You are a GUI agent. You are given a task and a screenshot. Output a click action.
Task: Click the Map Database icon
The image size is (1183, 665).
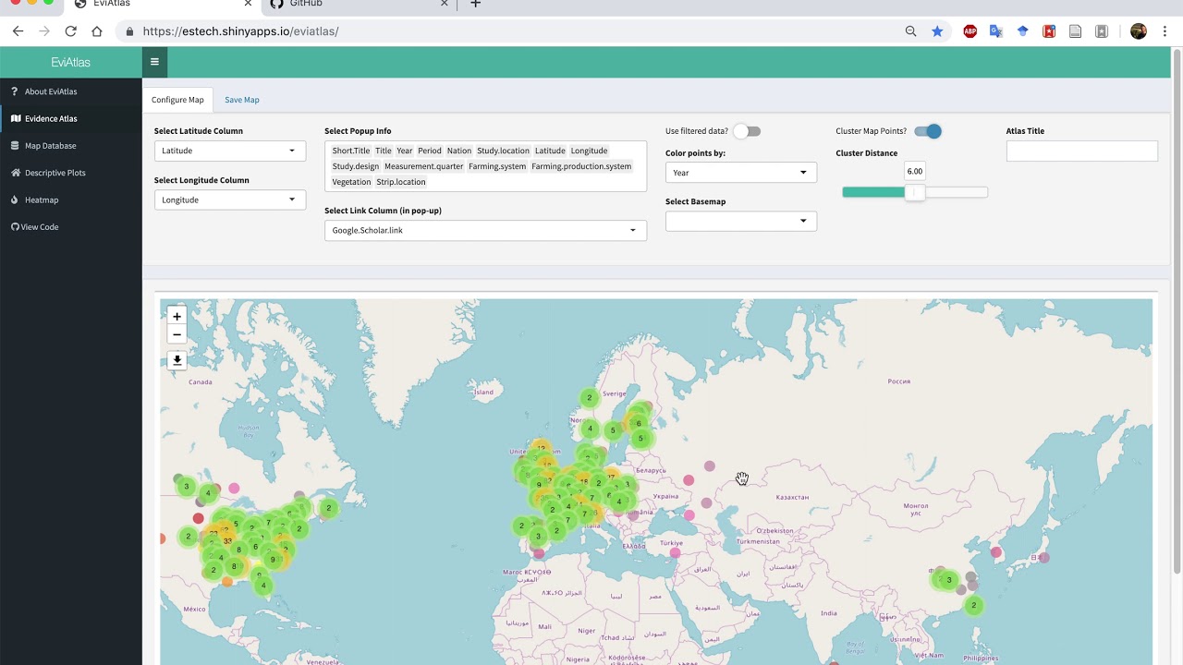[14, 146]
